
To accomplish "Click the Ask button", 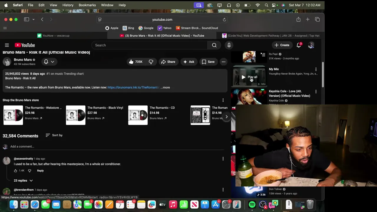I will point(188,62).
